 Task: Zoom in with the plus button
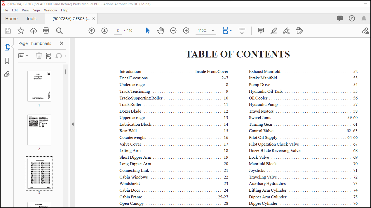[186, 31]
